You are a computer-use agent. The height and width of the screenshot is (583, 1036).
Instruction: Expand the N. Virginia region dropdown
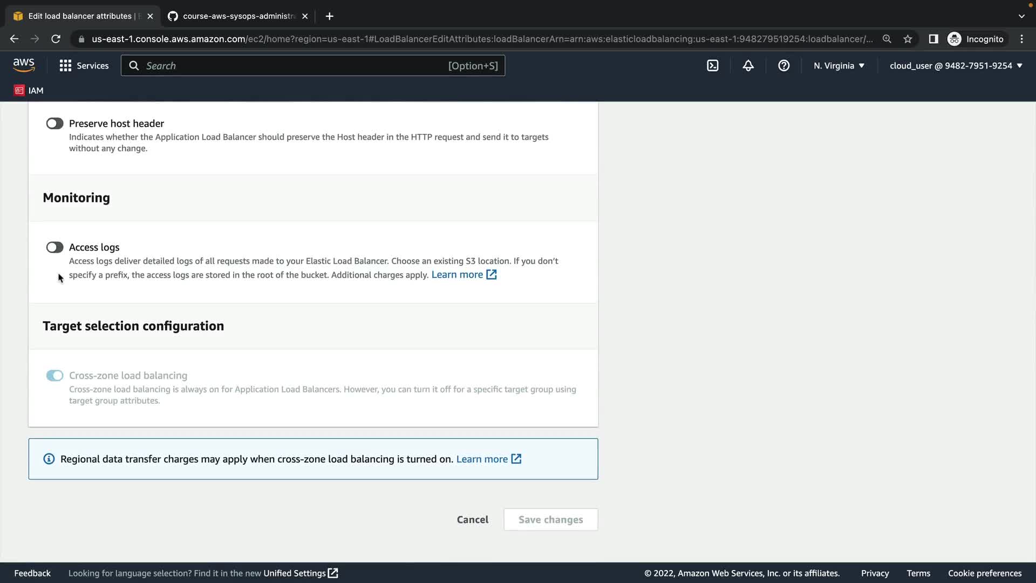click(x=839, y=66)
